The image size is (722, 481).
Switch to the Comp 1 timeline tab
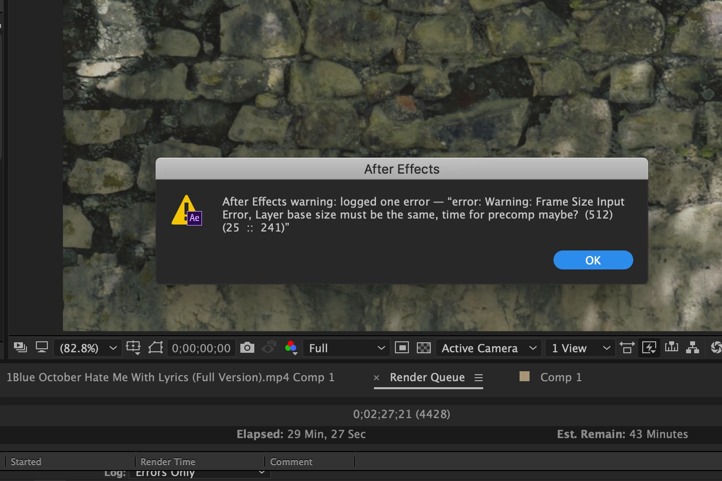[561, 377]
